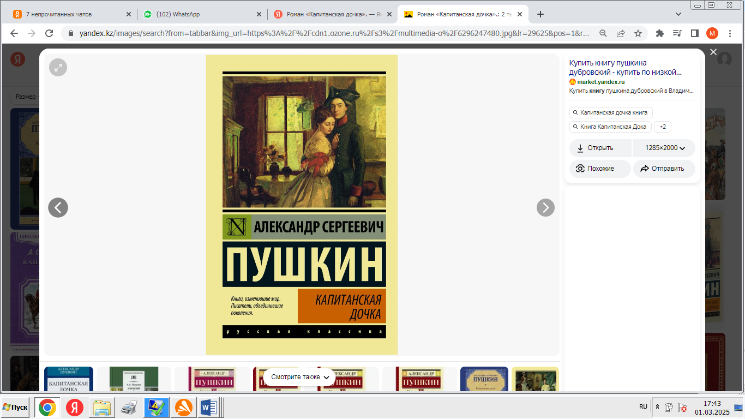View site information lock icon
This screenshot has width=745, height=419.
(70, 33)
